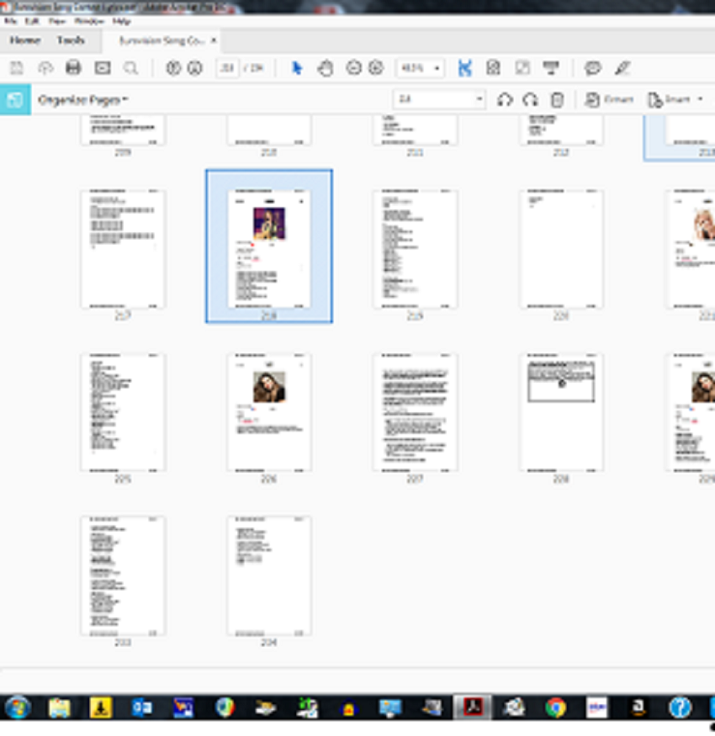Click the Zoom in plus icon

[375, 68]
